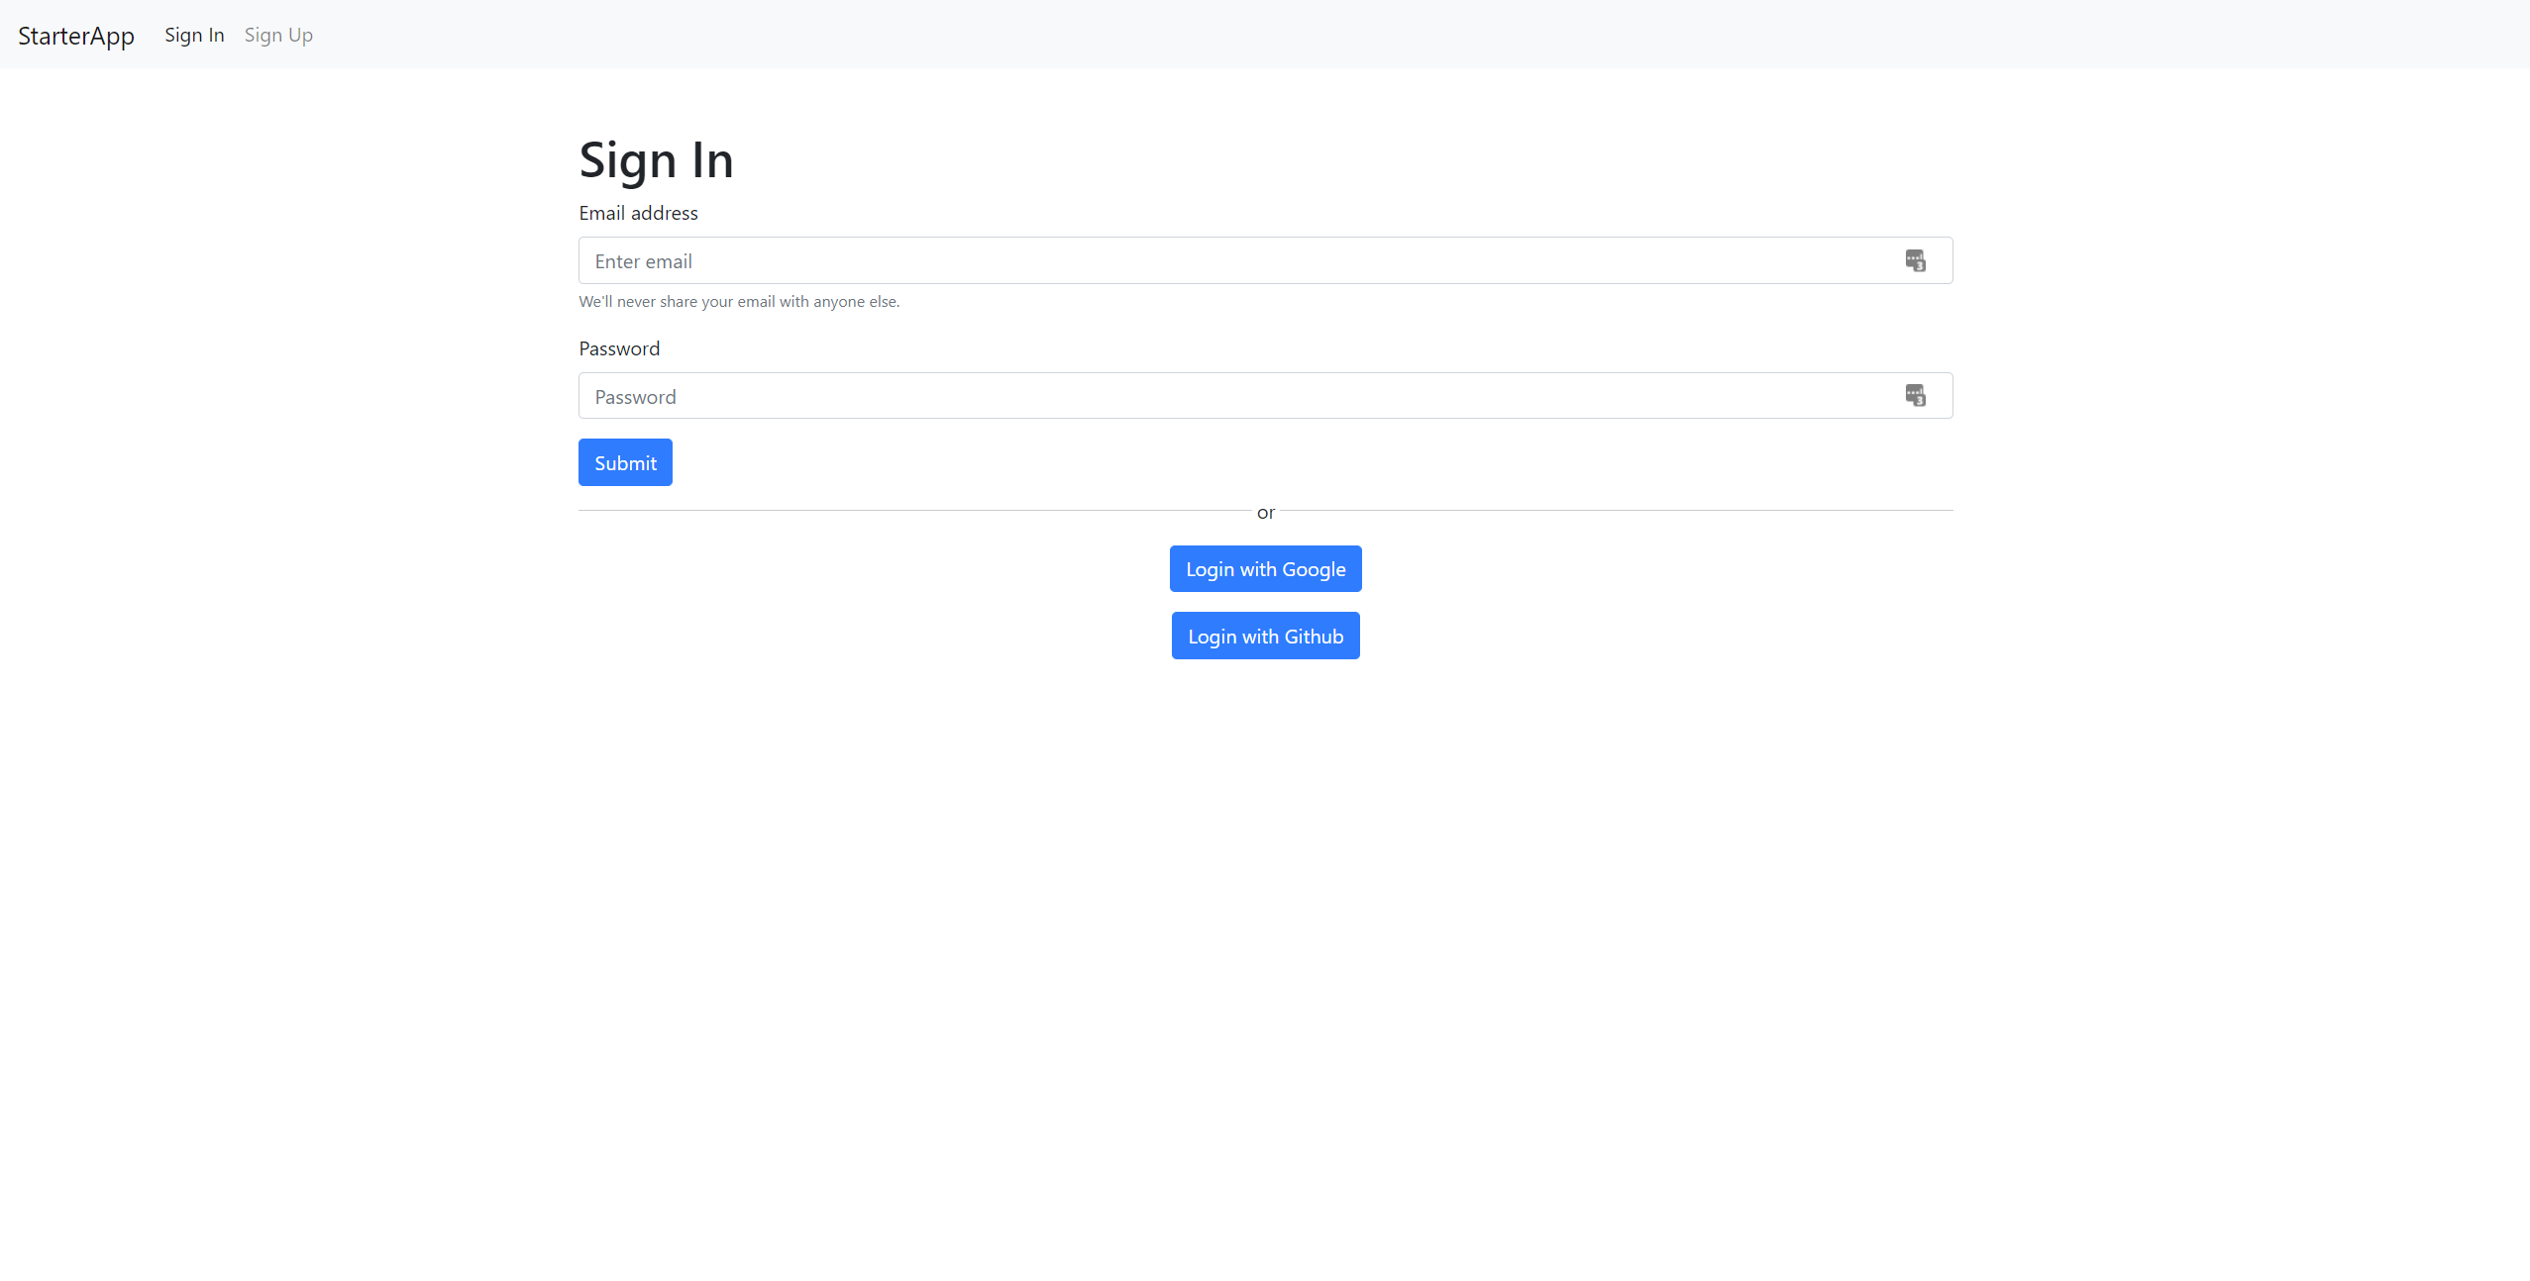This screenshot has height=1281, width=2530.
Task: Click the password manager icon in email field
Action: (1915, 260)
